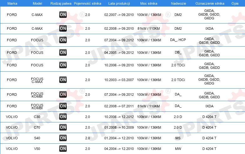Image resolution: width=245 pixels, height=154 pixels.
Task: Select the 10.2006 -> 12.2012 production years cell
Action: (x=119, y=117)
